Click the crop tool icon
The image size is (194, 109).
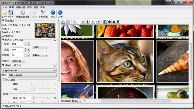point(75,22)
